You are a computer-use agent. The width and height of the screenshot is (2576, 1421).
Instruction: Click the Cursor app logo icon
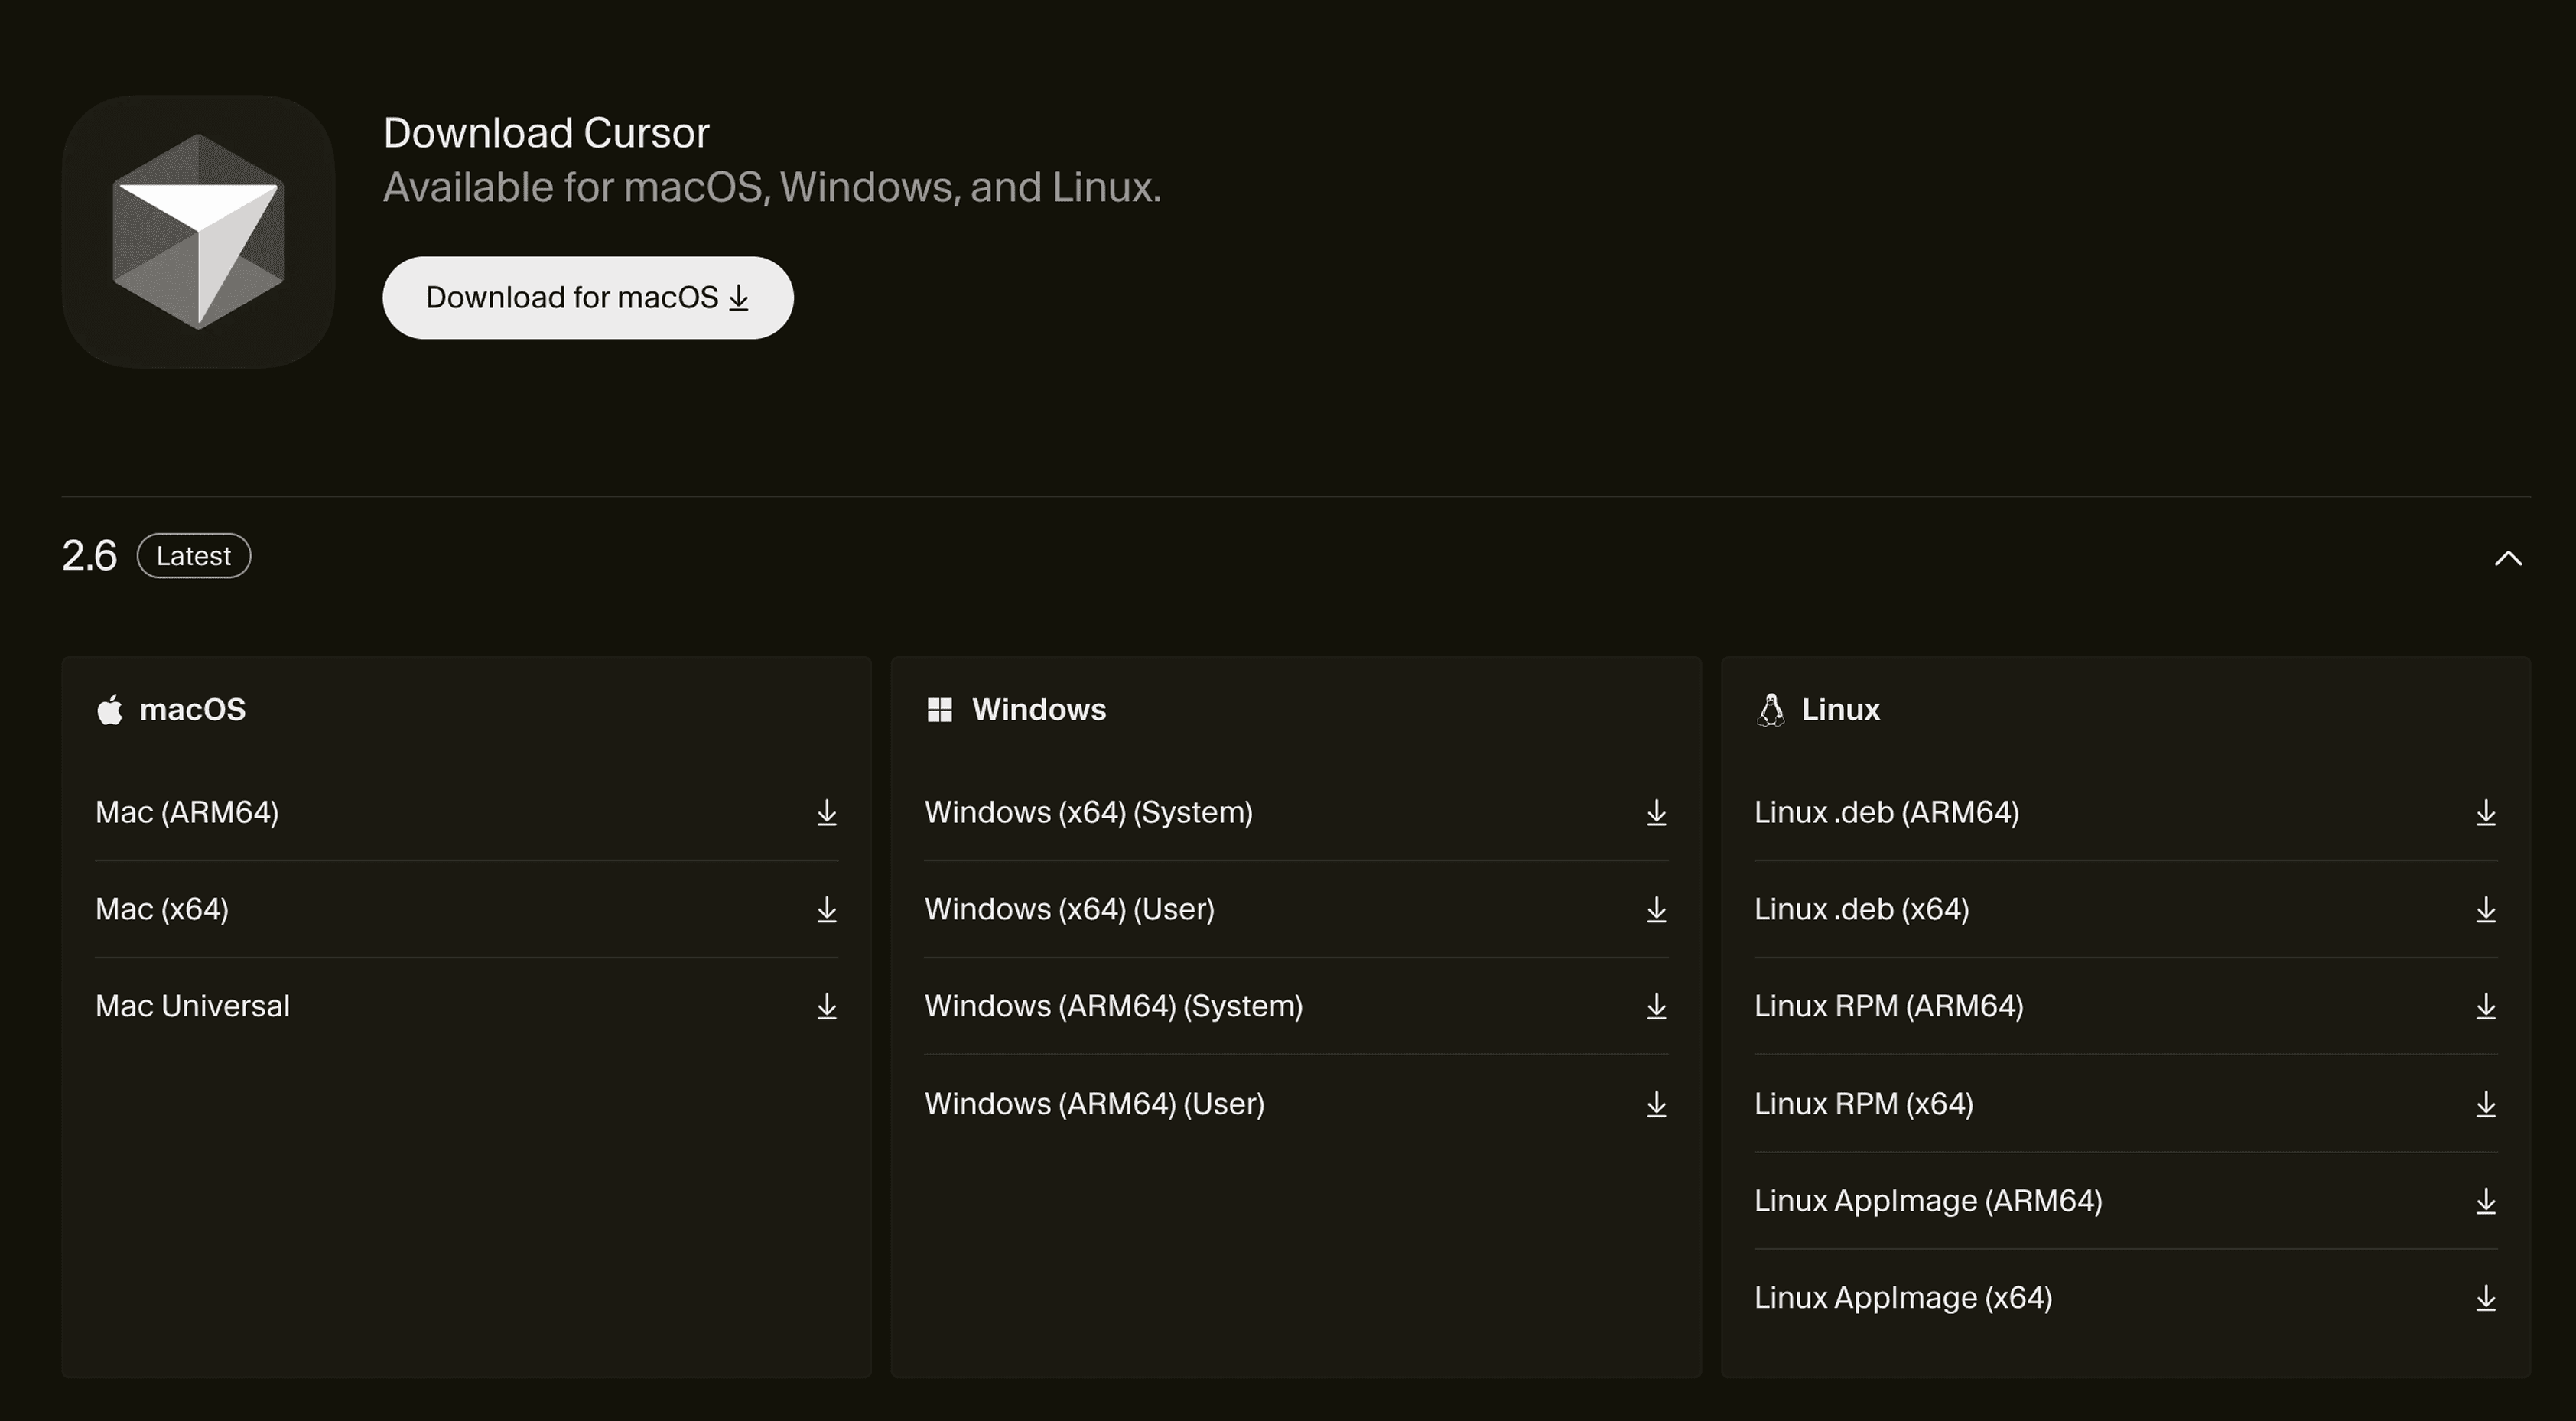pyautogui.click(x=198, y=231)
